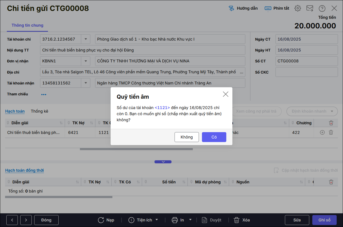Screen dimensions: 343x227
Task: Open the Tham chiếu reference ellipsis
Action: click(44, 95)
